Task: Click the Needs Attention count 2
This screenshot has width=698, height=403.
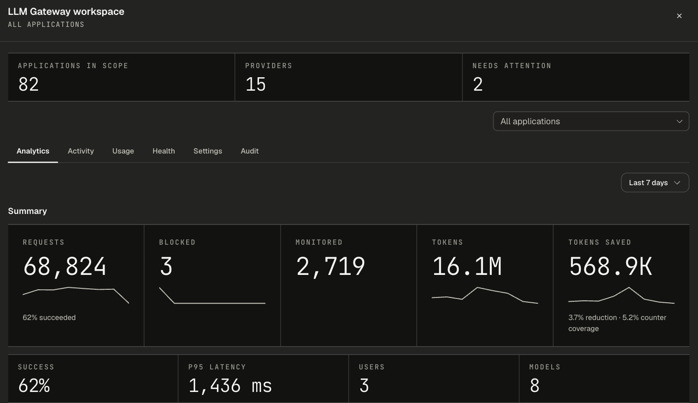Action: 478,84
